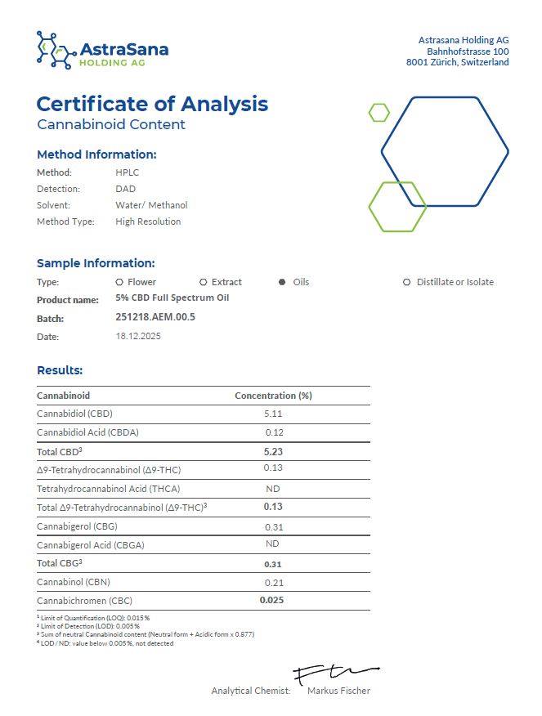Select the Distillate or Isolate radio button

pyautogui.click(x=407, y=282)
